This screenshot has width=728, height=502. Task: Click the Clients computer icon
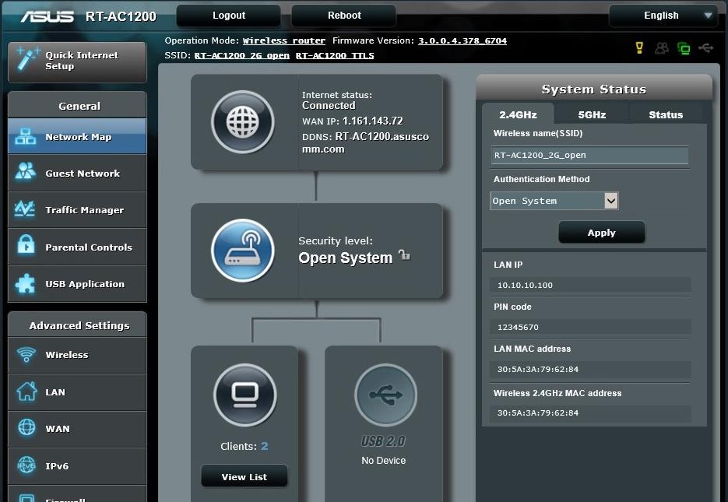pos(245,395)
